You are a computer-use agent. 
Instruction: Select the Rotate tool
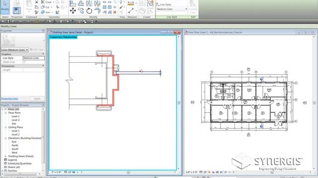[x=89, y=11]
